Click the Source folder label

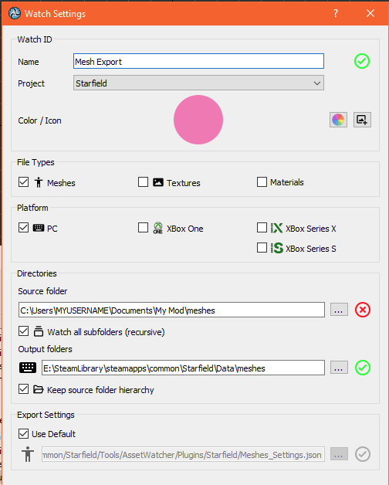pos(42,291)
